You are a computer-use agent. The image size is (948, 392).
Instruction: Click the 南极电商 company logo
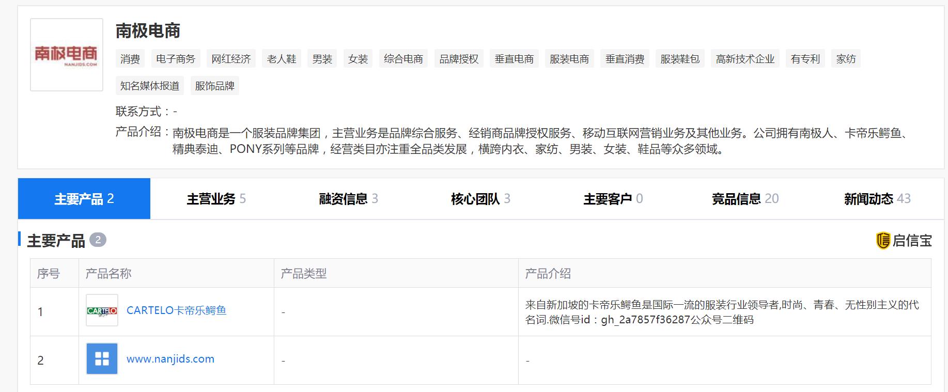67,55
